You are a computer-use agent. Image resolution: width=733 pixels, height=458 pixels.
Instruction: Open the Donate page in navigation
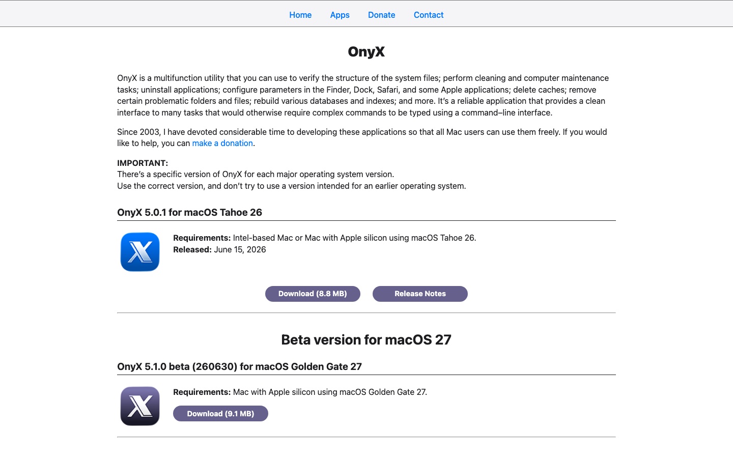[382, 15]
